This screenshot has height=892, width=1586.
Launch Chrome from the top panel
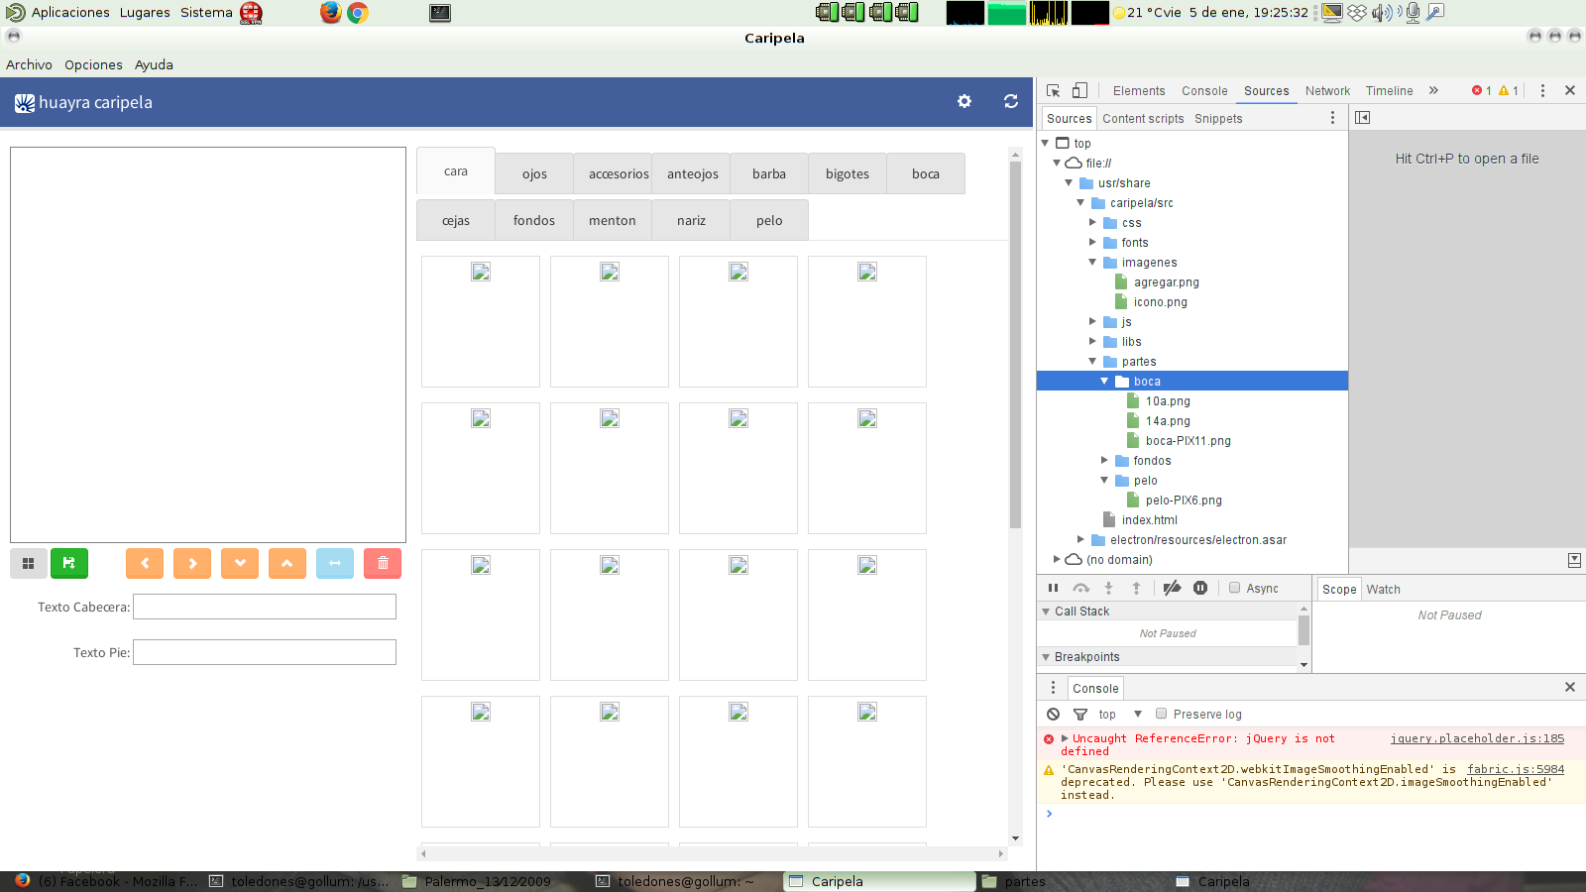tap(358, 12)
